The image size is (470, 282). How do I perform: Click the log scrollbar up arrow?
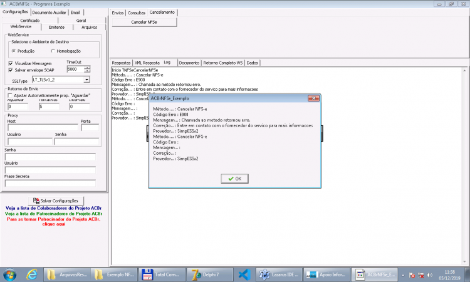point(464,70)
